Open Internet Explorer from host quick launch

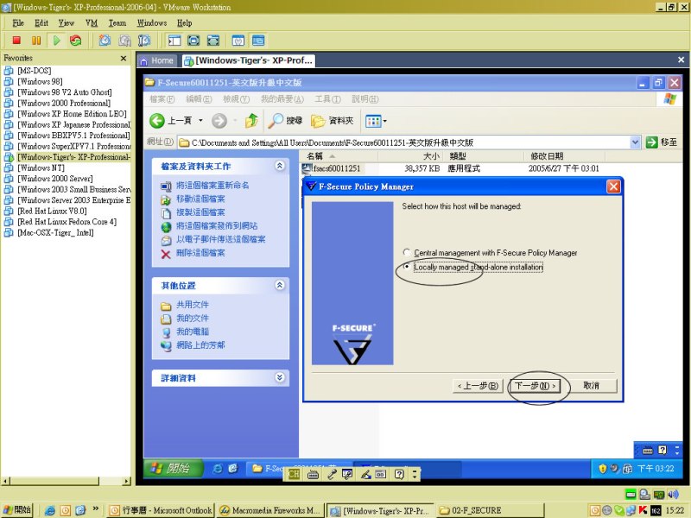[x=50, y=510]
